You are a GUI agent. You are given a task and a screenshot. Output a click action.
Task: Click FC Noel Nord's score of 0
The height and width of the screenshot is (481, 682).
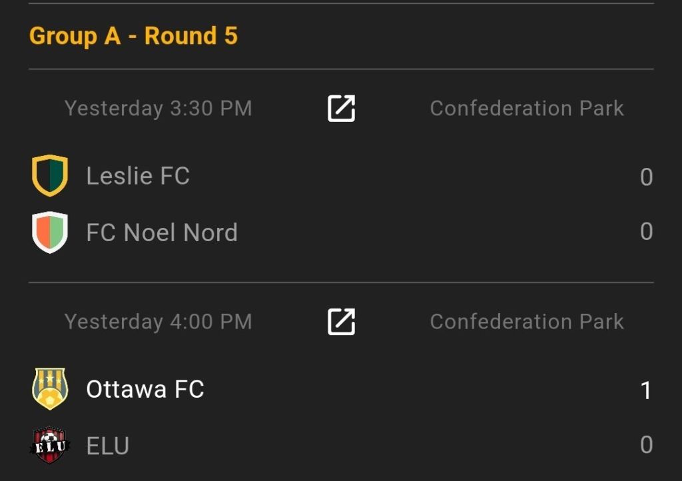(646, 232)
